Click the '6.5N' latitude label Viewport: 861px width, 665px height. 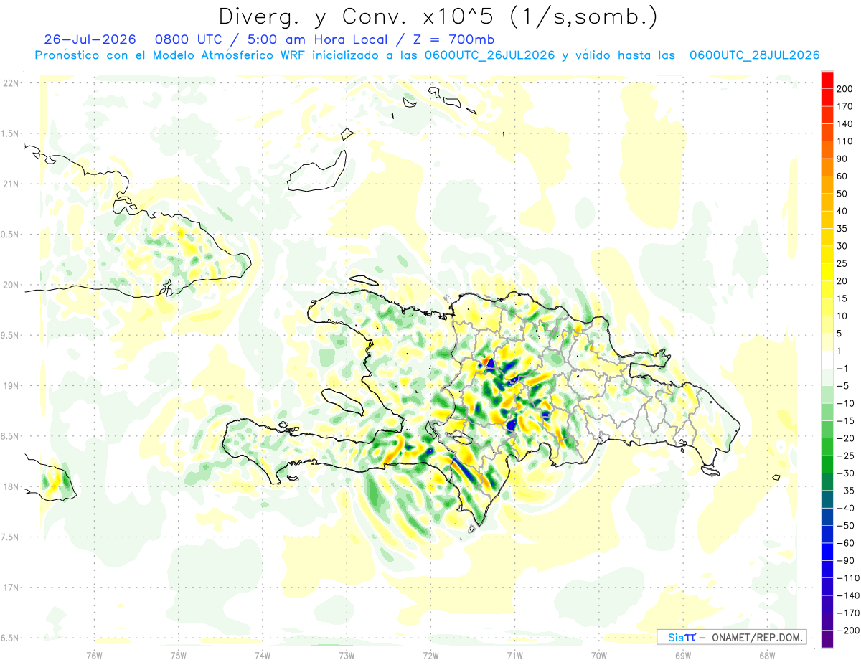[x=10, y=638]
